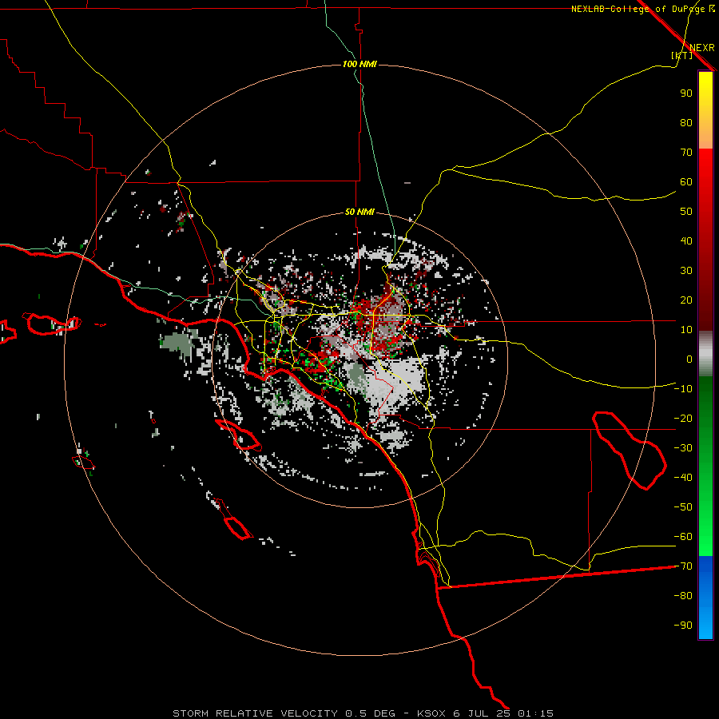This screenshot has height=719, width=719.
Task: Click the "[KT]" units label
Action: [x=682, y=55]
